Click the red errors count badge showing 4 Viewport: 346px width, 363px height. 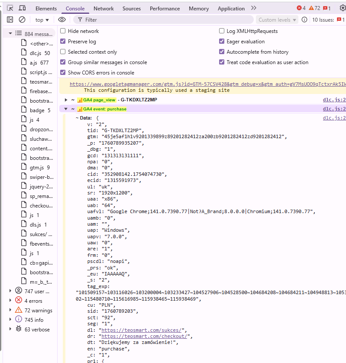301,8
